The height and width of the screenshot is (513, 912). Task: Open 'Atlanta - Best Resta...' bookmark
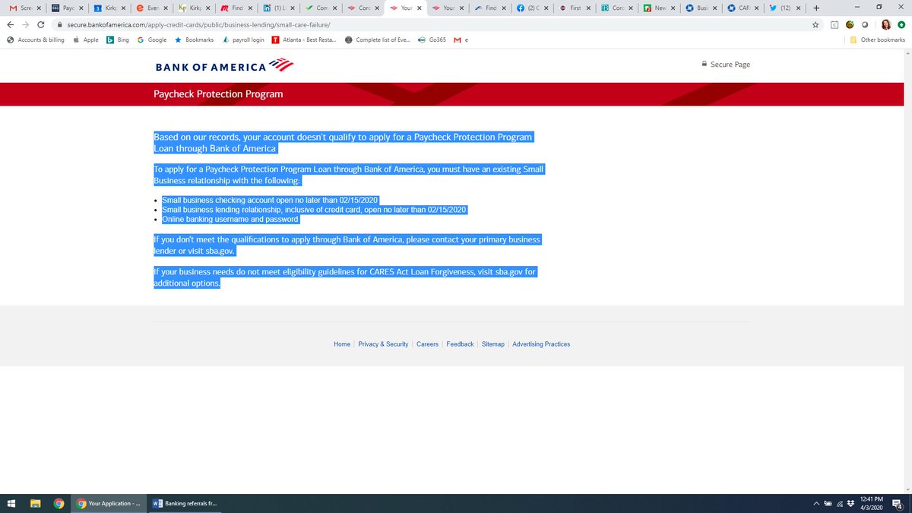(304, 40)
